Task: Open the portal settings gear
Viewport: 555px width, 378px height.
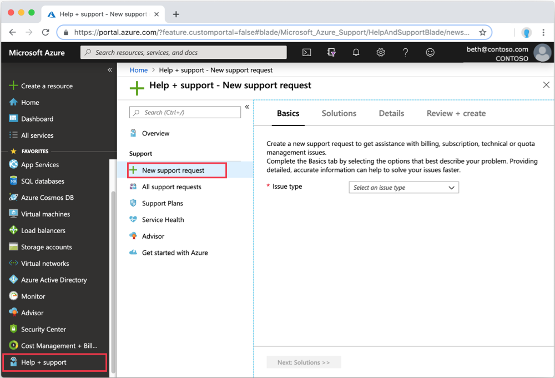Action: [381, 52]
